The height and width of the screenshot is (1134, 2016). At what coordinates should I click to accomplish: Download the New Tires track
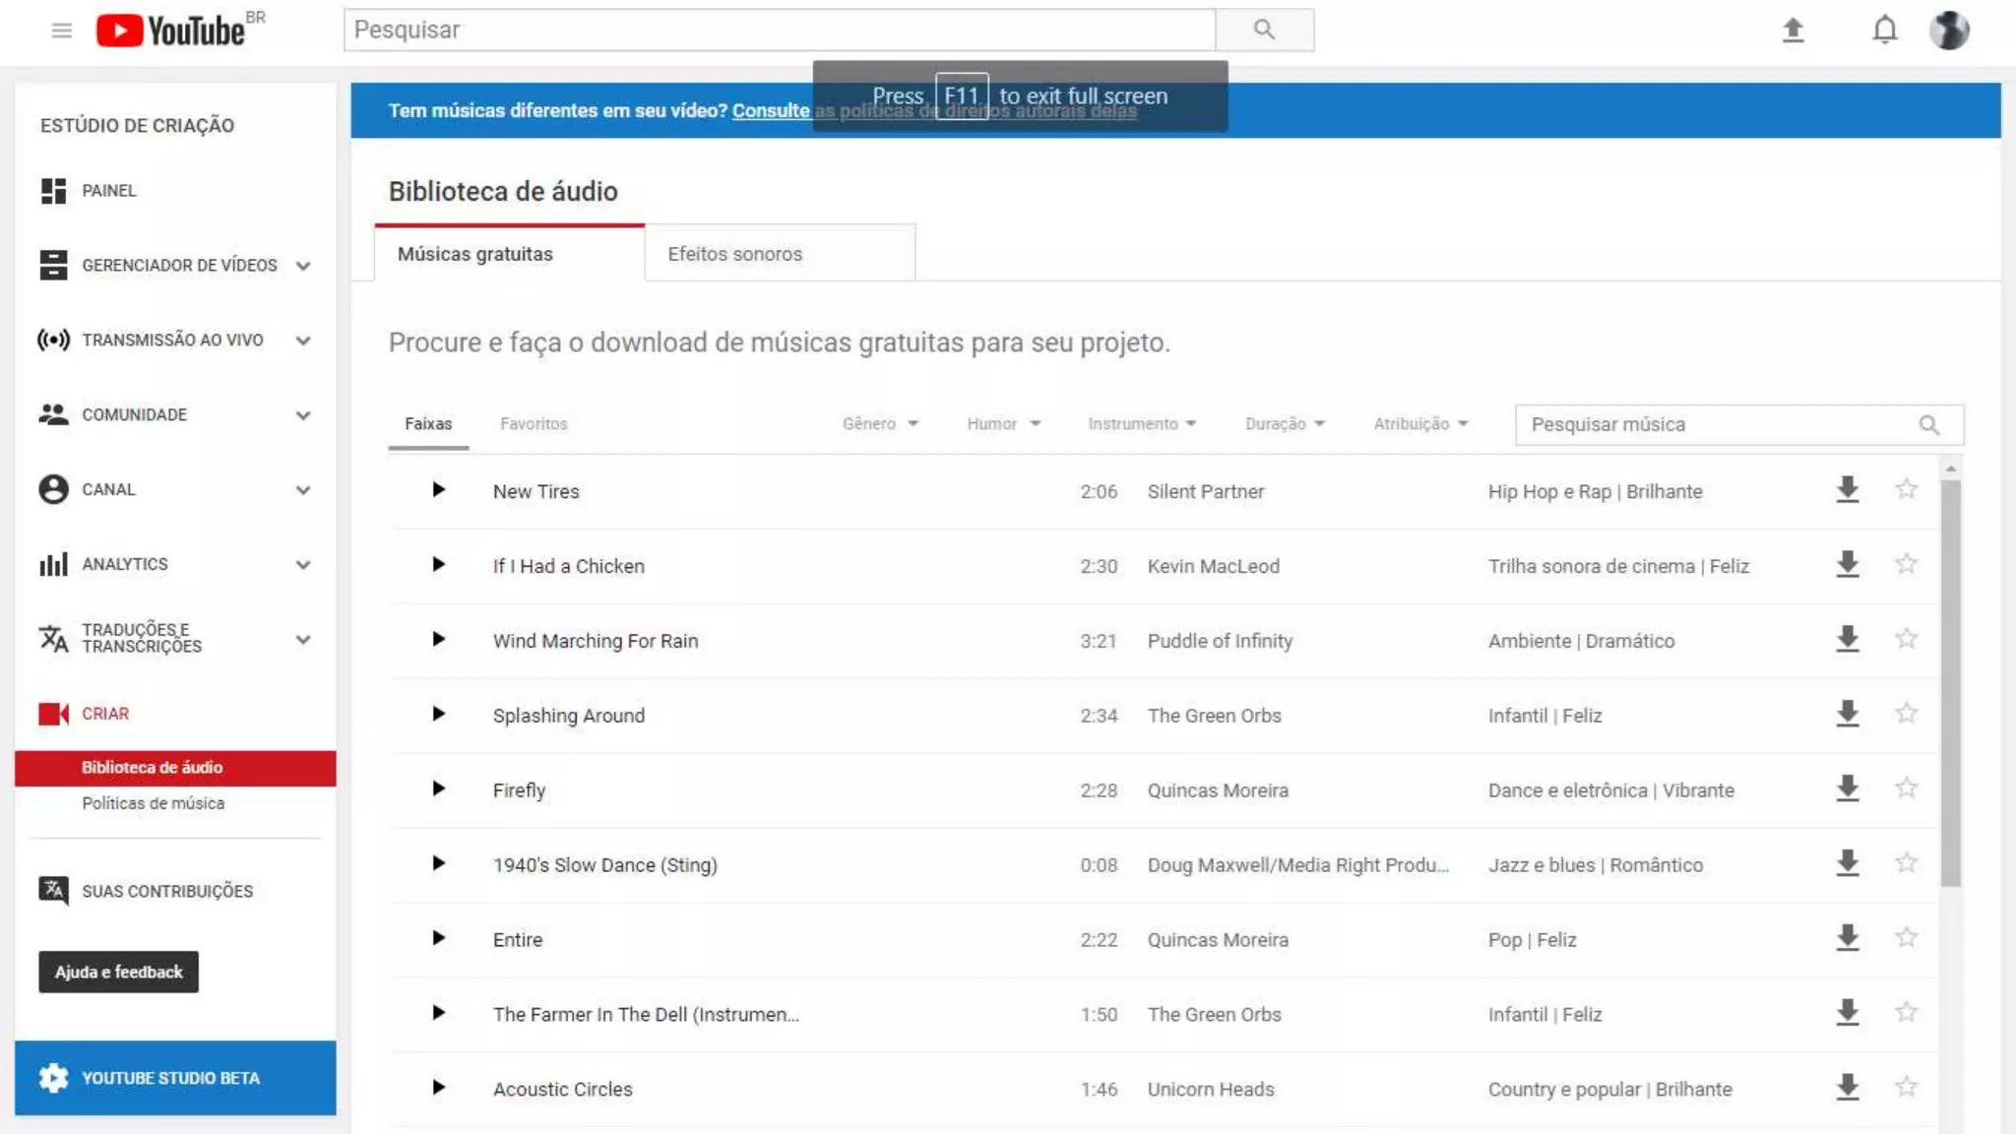coord(1848,490)
